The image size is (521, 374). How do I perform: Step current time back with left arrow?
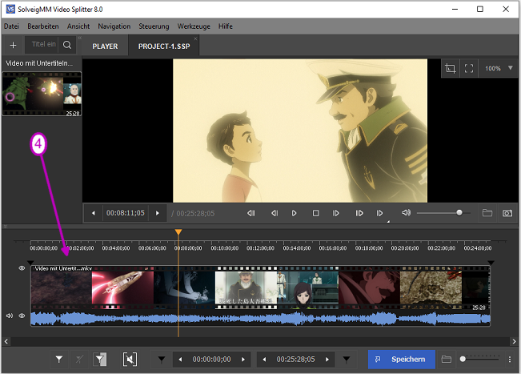94,213
